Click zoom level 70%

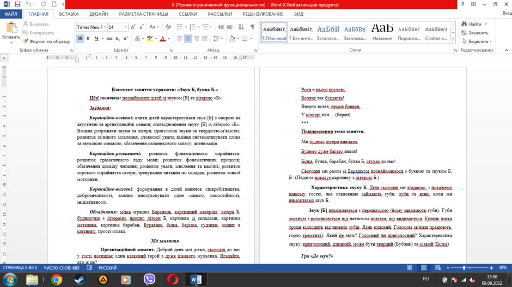[503, 268]
